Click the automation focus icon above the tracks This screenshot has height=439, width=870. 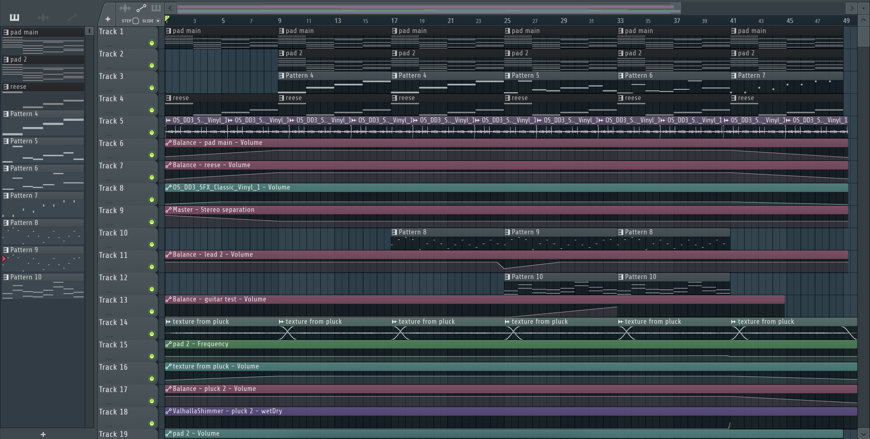[x=141, y=8]
